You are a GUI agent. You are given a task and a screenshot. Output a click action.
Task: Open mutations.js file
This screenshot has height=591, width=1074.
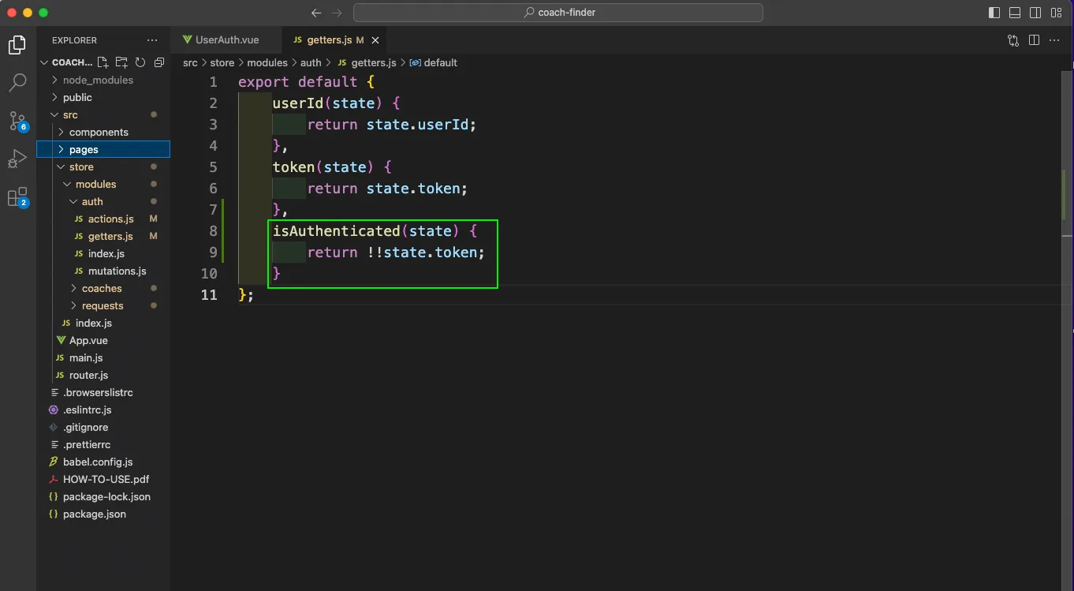[103, 271]
